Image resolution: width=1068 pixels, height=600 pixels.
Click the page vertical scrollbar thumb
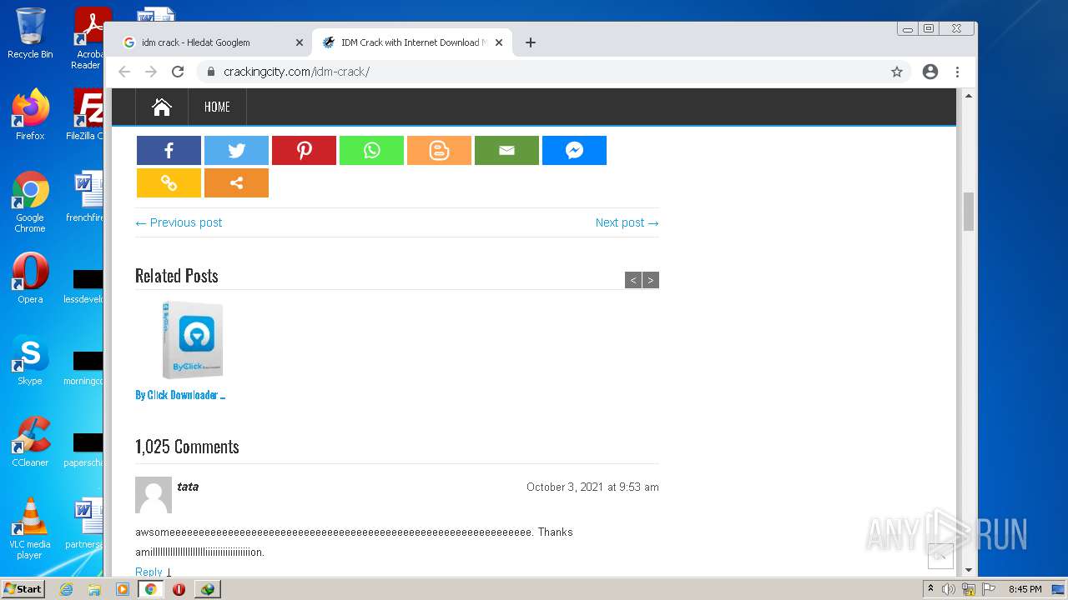coord(969,212)
